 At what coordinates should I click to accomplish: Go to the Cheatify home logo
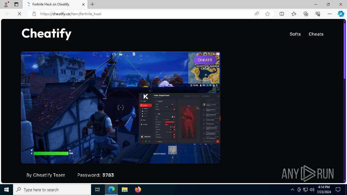click(x=46, y=34)
